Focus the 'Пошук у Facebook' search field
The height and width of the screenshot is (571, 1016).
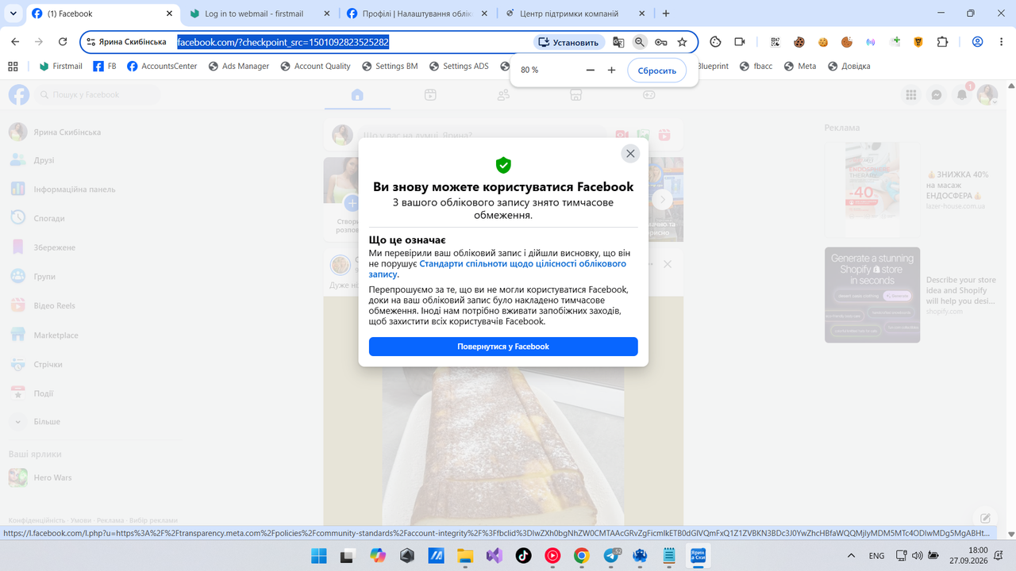97,95
